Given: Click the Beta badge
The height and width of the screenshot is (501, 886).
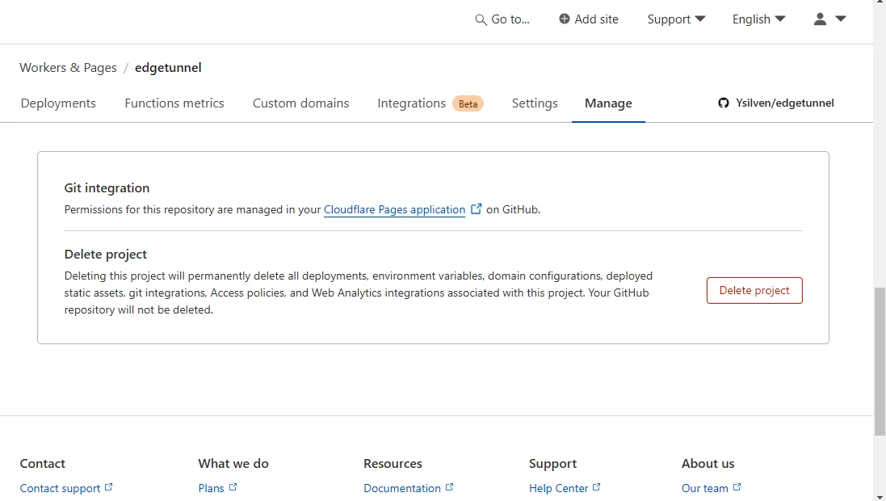Looking at the screenshot, I should point(468,104).
